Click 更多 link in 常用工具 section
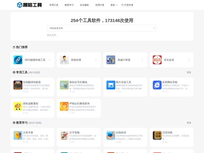Image resolution: width=204 pixels, height=153 pixels. pyautogui.click(x=189, y=72)
